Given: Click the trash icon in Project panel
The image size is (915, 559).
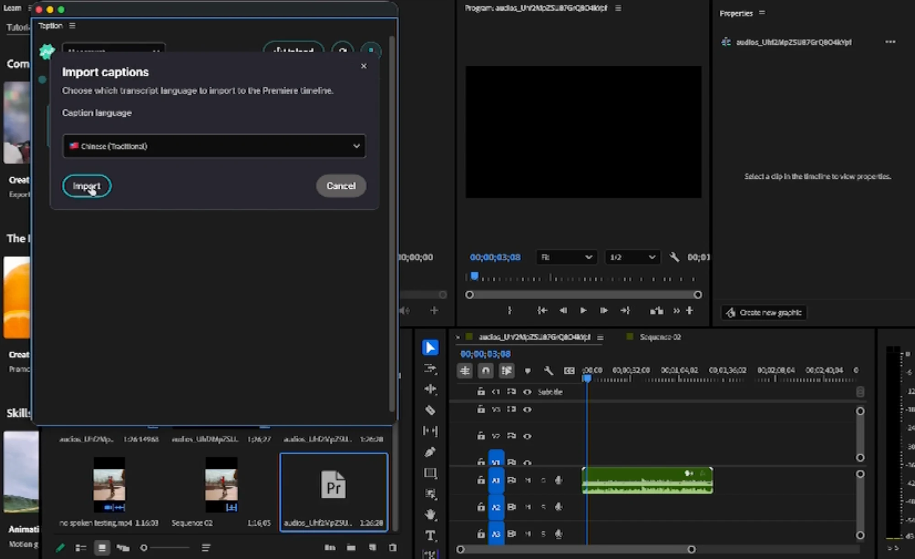Looking at the screenshot, I should pos(393,547).
